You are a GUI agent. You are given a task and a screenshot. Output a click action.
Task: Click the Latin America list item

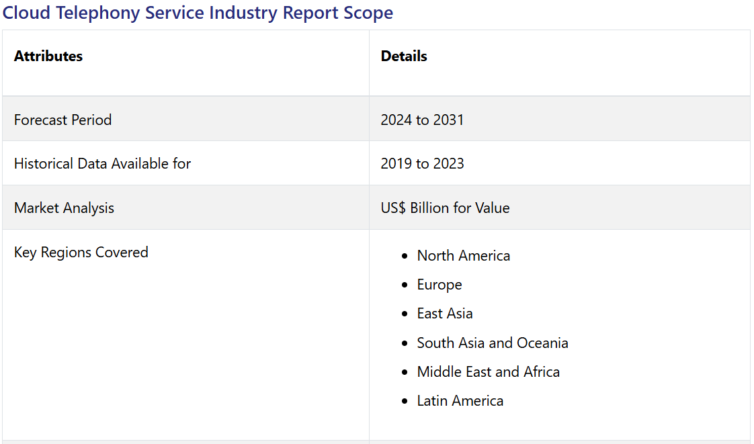[460, 401]
